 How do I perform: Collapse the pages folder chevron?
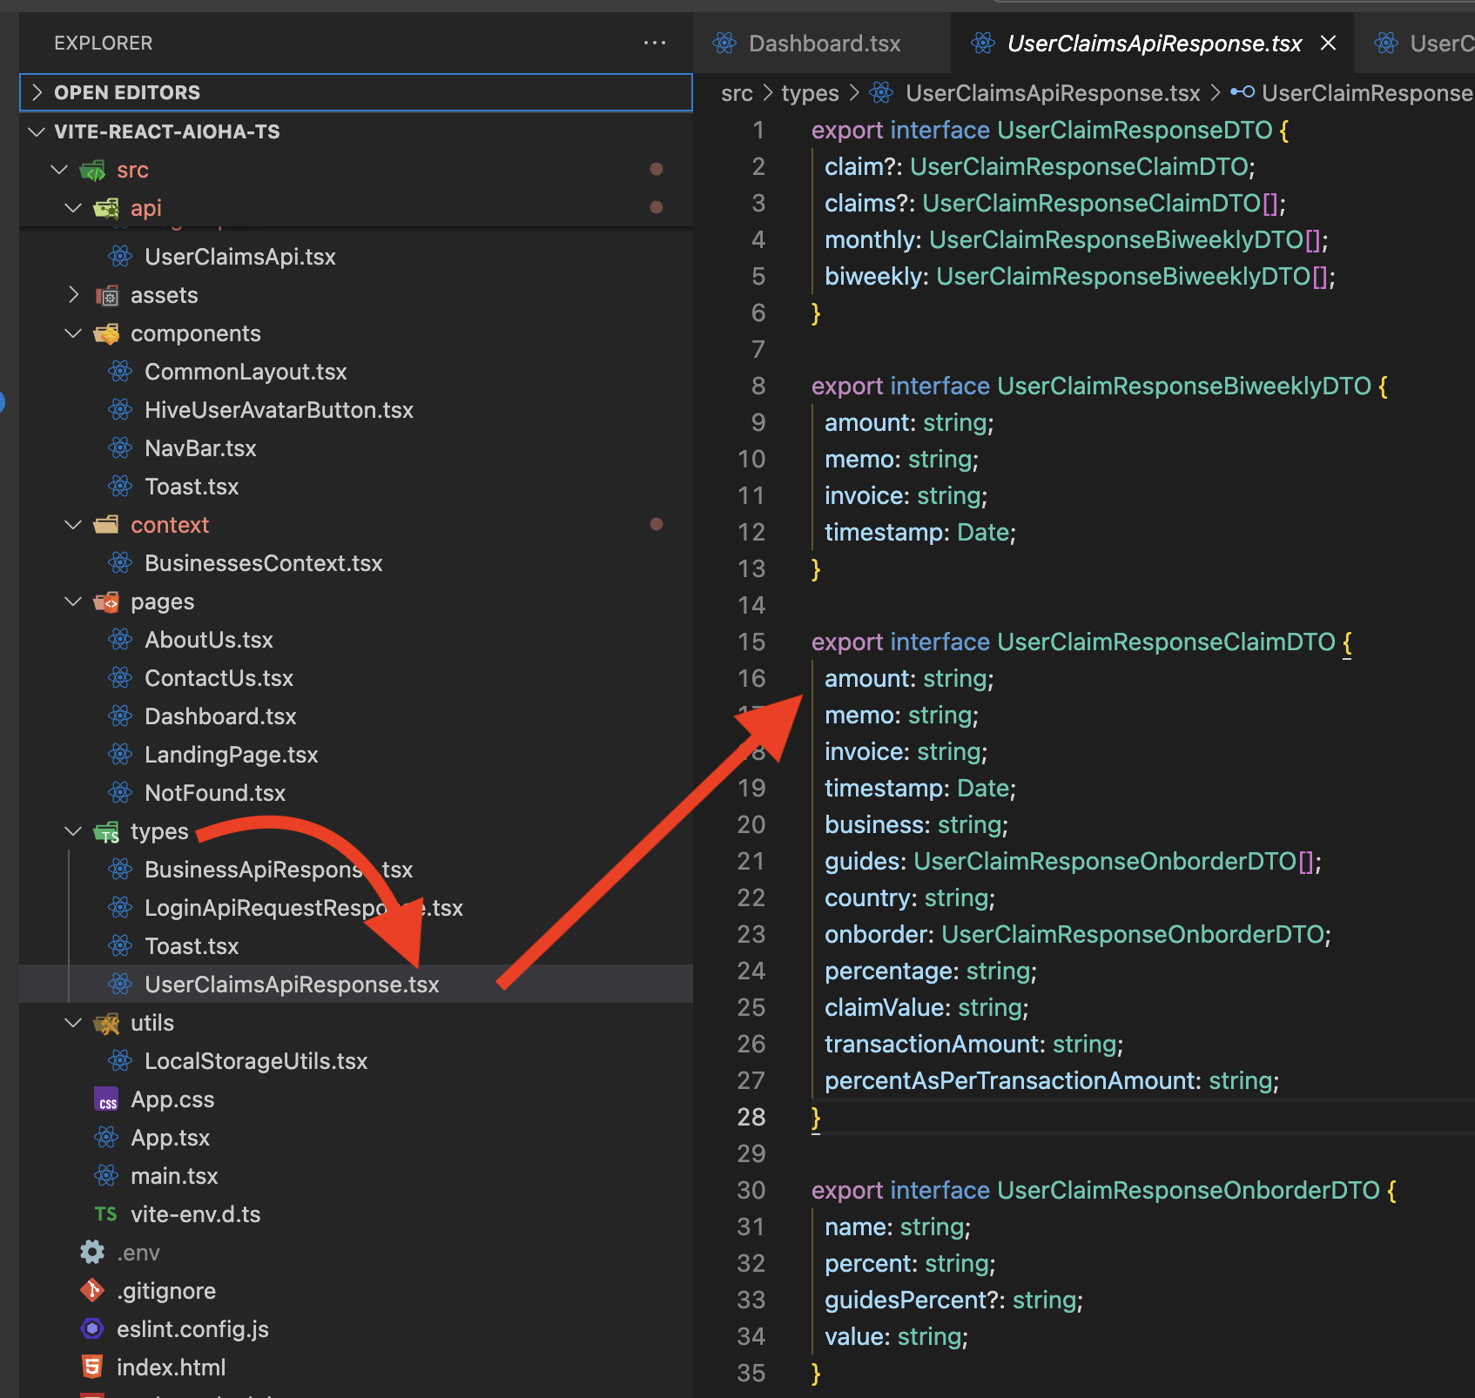click(73, 602)
